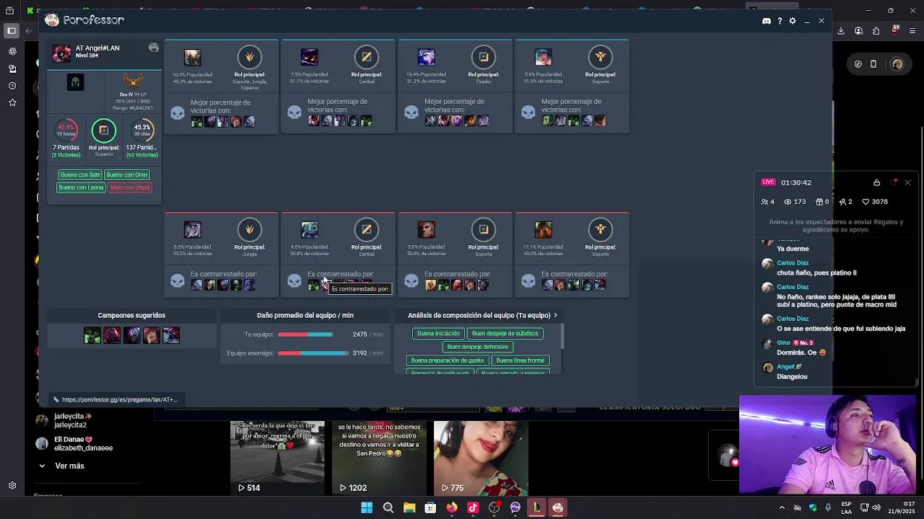
Task: Click Carlos Diaz 'chuta ñaño' chat message
Action: click(x=816, y=273)
